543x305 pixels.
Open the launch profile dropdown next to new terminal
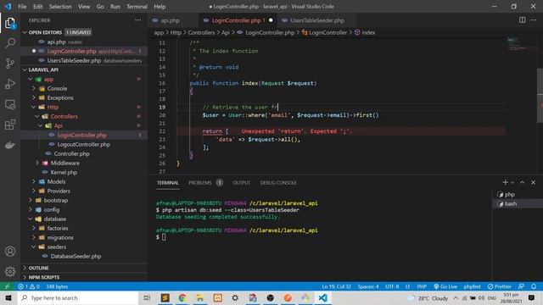tap(512, 183)
